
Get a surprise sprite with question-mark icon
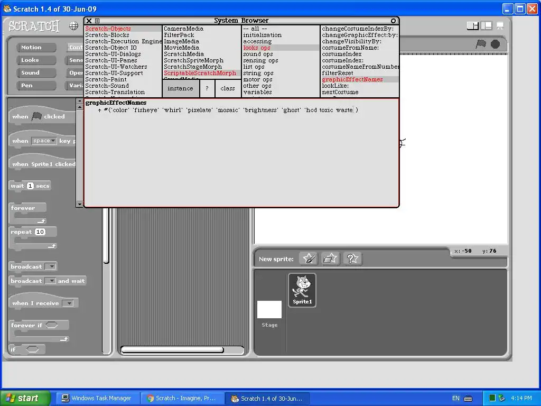pyautogui.click(x=352, y=259)
